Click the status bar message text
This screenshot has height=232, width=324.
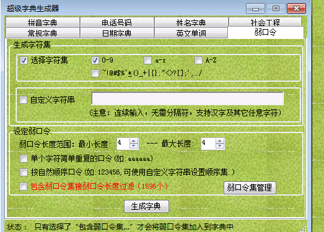[x=134, y=227]
